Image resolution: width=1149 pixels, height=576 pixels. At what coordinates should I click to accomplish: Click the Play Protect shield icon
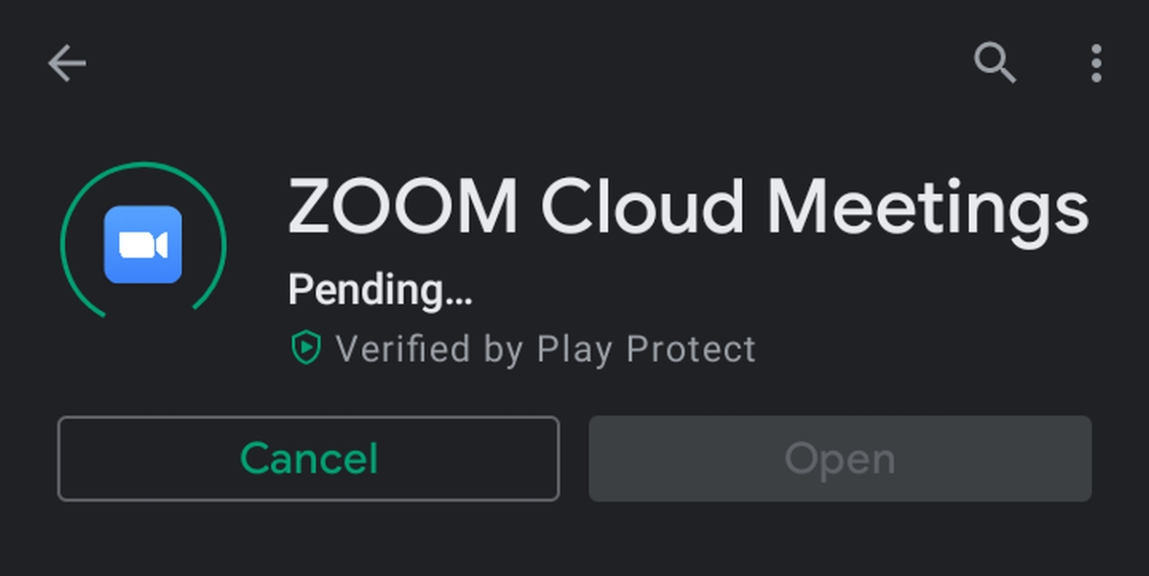pos(304,348)
